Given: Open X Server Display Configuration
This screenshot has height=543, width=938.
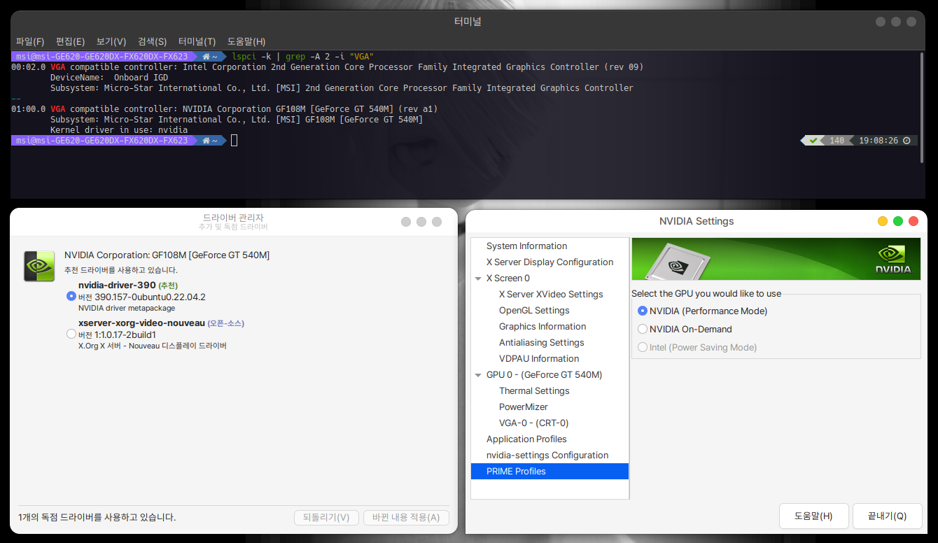Looking at the screenshot, I should point(549,262).
